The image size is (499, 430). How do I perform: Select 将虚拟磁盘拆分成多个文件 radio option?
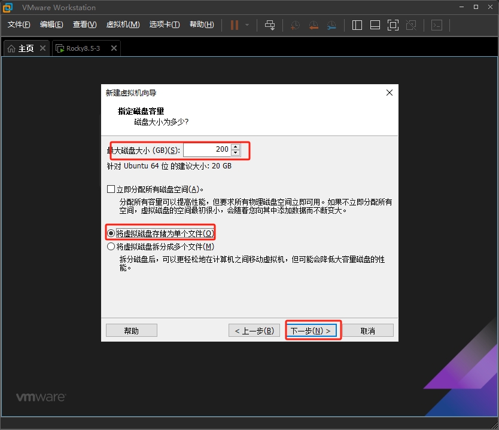click(111, 247)
